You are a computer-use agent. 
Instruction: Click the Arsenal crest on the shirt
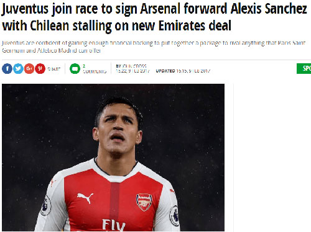pos(144,202)
